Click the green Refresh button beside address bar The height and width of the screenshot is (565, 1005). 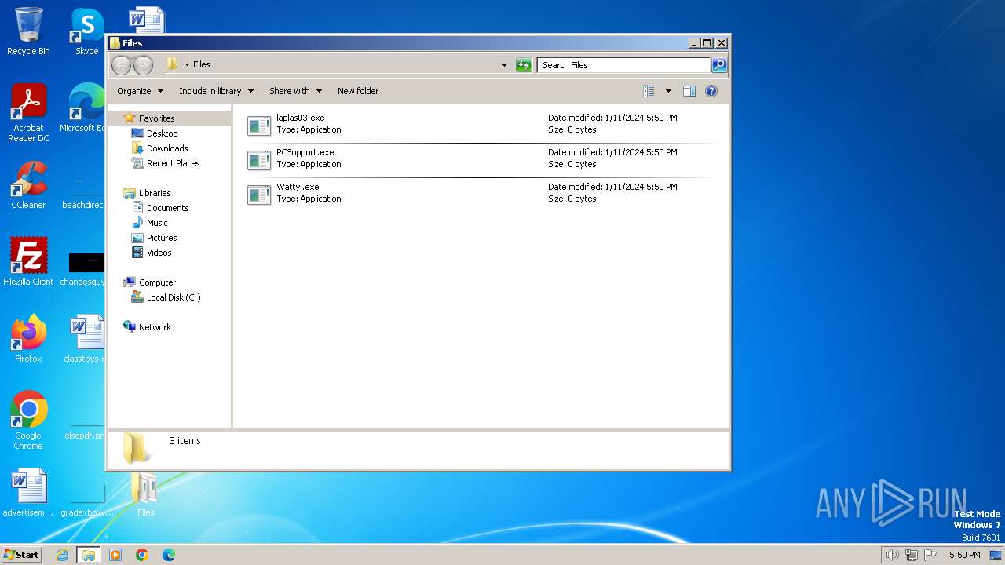(524, 65)
